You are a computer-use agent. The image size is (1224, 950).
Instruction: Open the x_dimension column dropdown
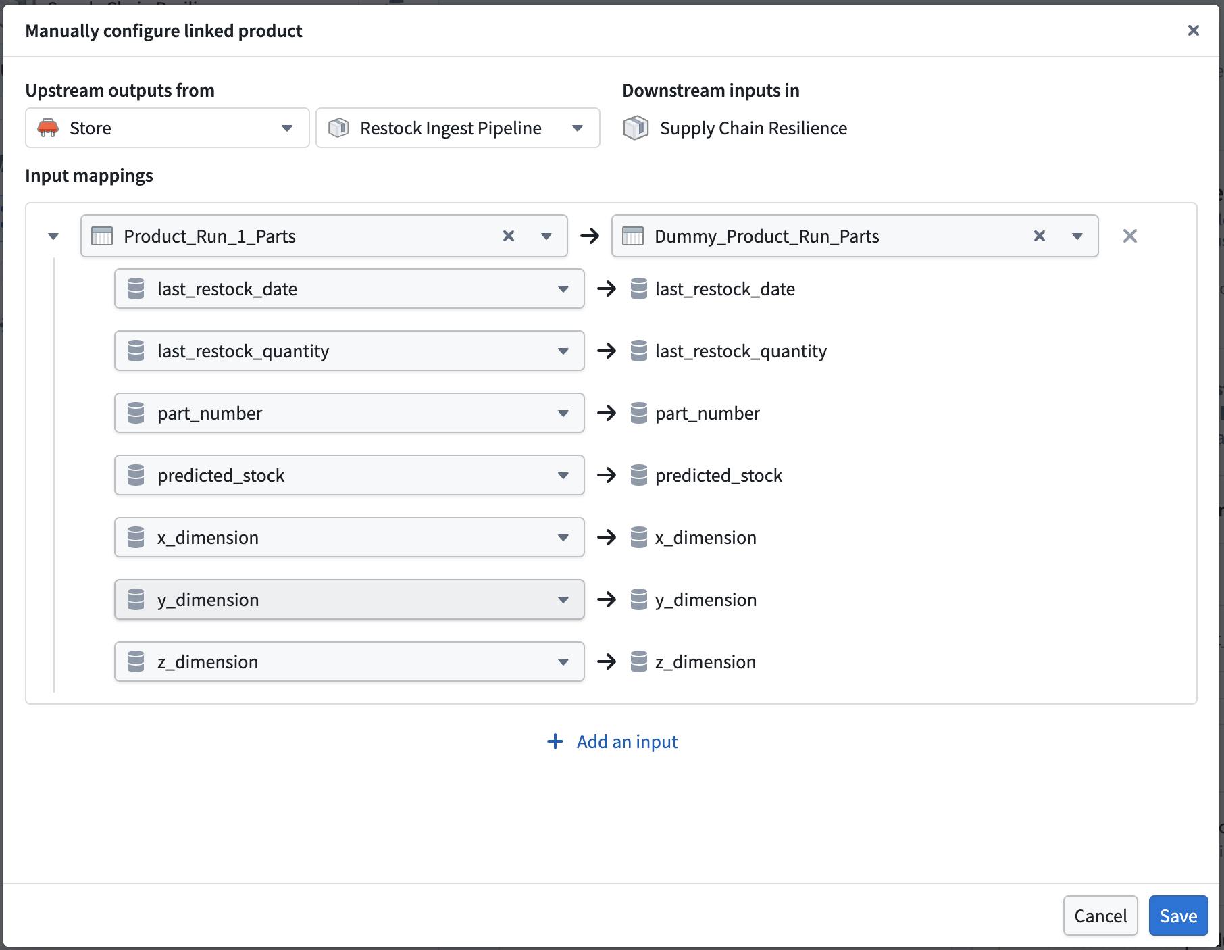[x=349, y=537]
